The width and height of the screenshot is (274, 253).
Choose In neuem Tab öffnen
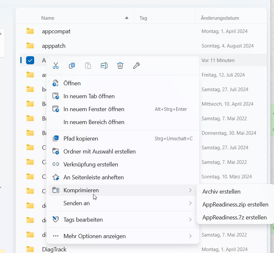[x=123, y=96]
